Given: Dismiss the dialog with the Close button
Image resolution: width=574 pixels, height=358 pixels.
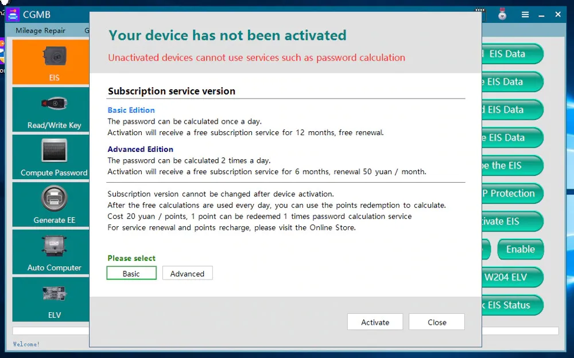Looking at the screenshot, I should tap(437, 322).
